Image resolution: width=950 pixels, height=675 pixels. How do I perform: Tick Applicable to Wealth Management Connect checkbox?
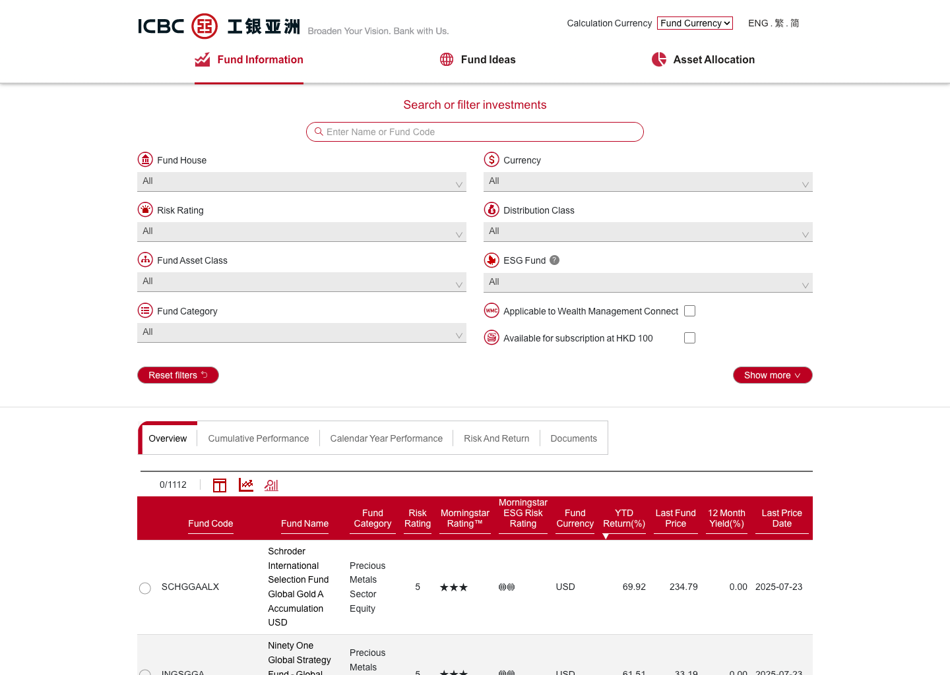[x=690, y=311]
